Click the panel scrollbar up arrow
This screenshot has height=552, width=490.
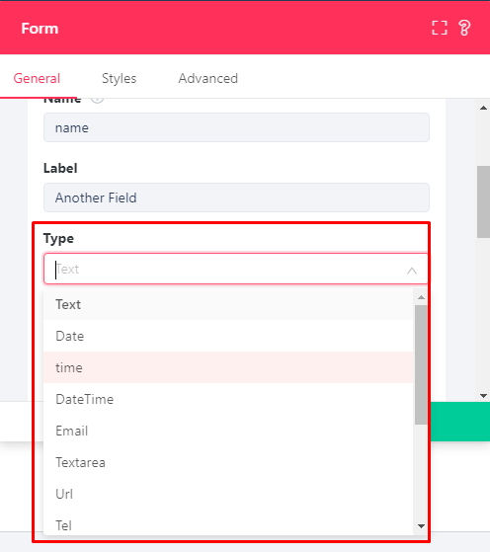484,108
